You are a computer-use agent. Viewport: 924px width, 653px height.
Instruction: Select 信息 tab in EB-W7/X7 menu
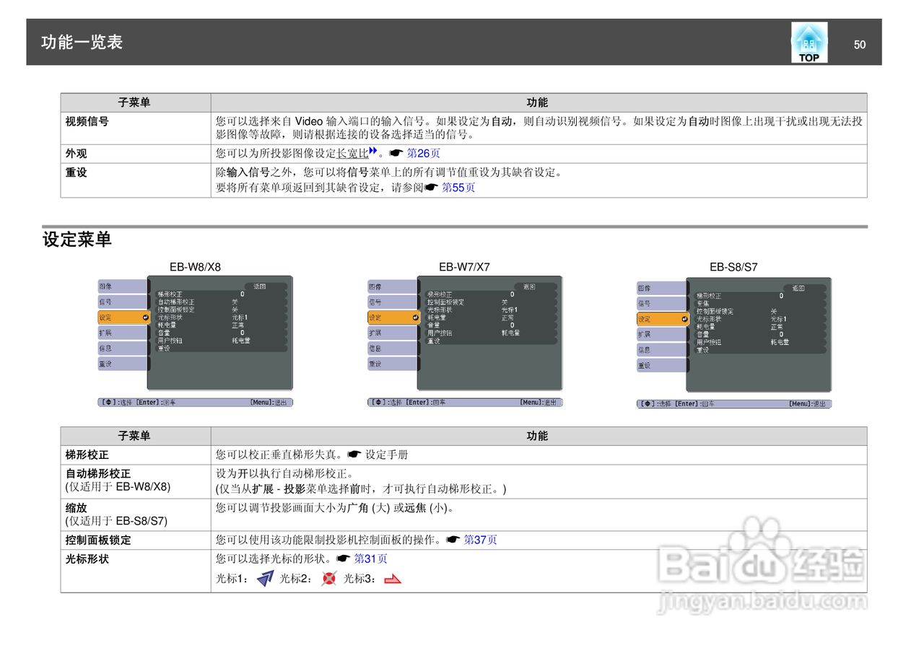click(393, 349)
